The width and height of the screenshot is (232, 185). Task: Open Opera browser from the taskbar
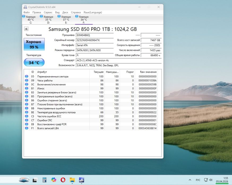coord(63,180)
